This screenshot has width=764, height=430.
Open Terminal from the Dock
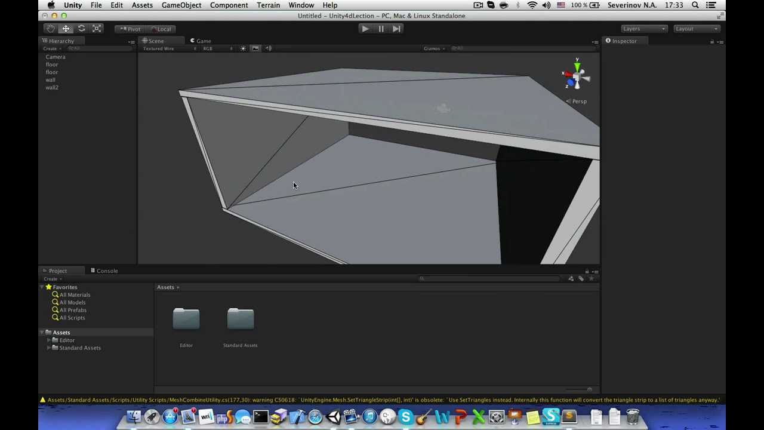coord(260,416)
